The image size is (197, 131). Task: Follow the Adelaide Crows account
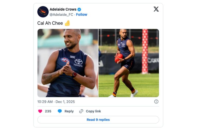(82, 15)
